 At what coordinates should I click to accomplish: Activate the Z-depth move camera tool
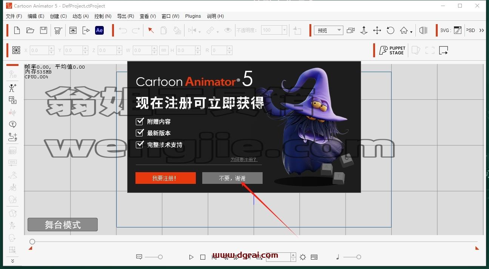(x=364, y=31)
